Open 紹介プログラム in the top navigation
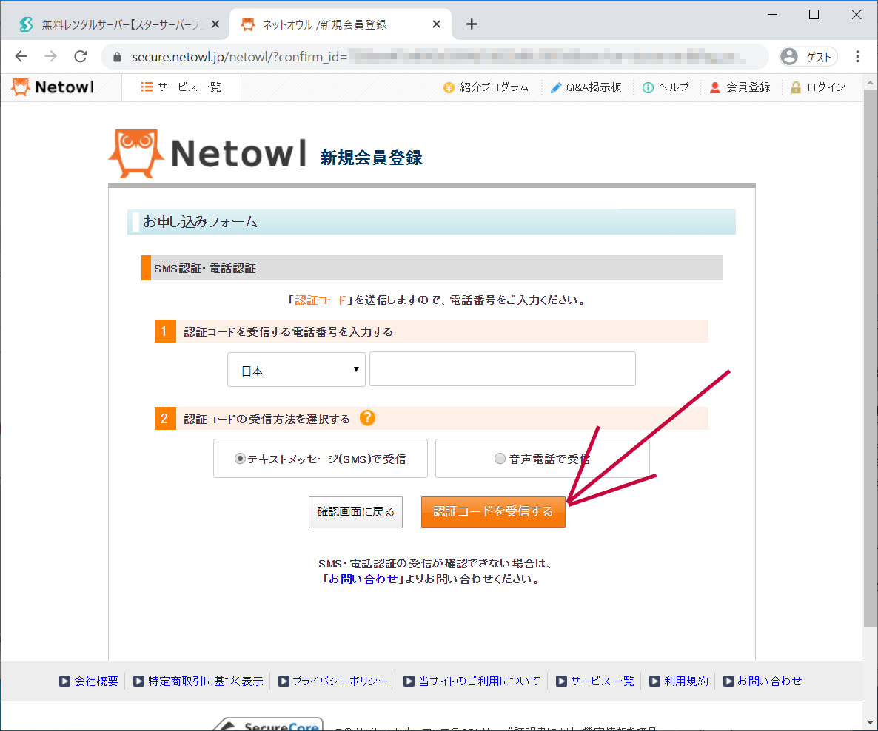Viewport: 878px width, 731px height. click(x=486, y=87)
